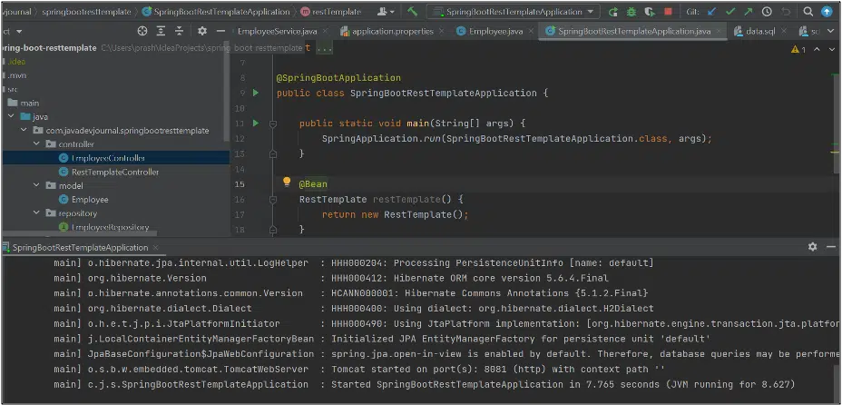The width and height of the screenshot is (842, 405).
Task: Click the run gutter arrow beside main method
Action: click(x=256, y=123)
